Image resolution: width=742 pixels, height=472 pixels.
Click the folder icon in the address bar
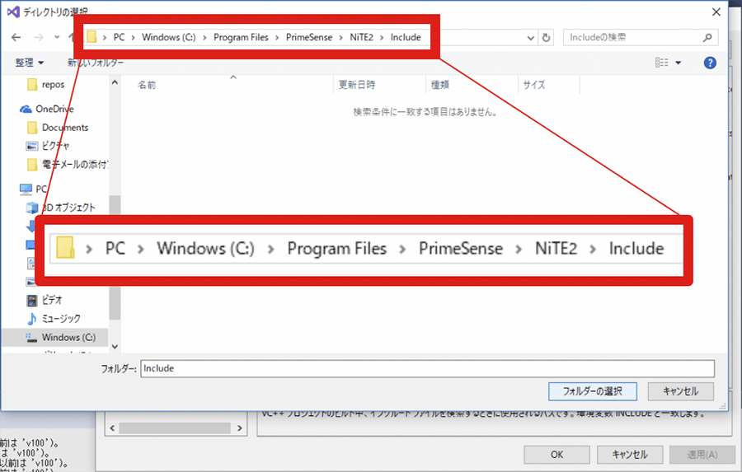(x=92, y=37)
